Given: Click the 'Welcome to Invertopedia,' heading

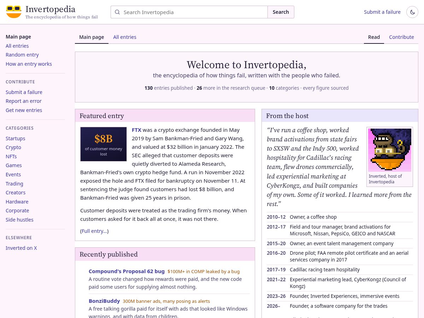Looking at the screenshot, I should click(247, 65).
